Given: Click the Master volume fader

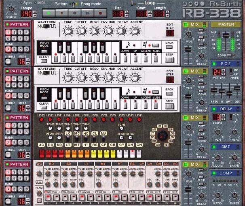Looking at the screenshot, I should pyautogui.click(x=226, y=35).
